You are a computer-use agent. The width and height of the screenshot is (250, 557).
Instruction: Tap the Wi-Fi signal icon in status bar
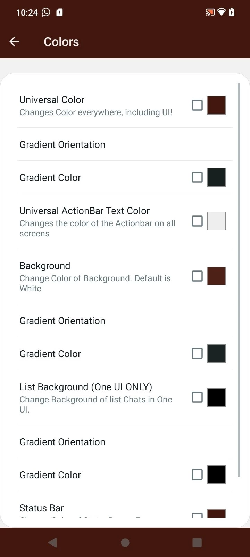pos(221,13)
